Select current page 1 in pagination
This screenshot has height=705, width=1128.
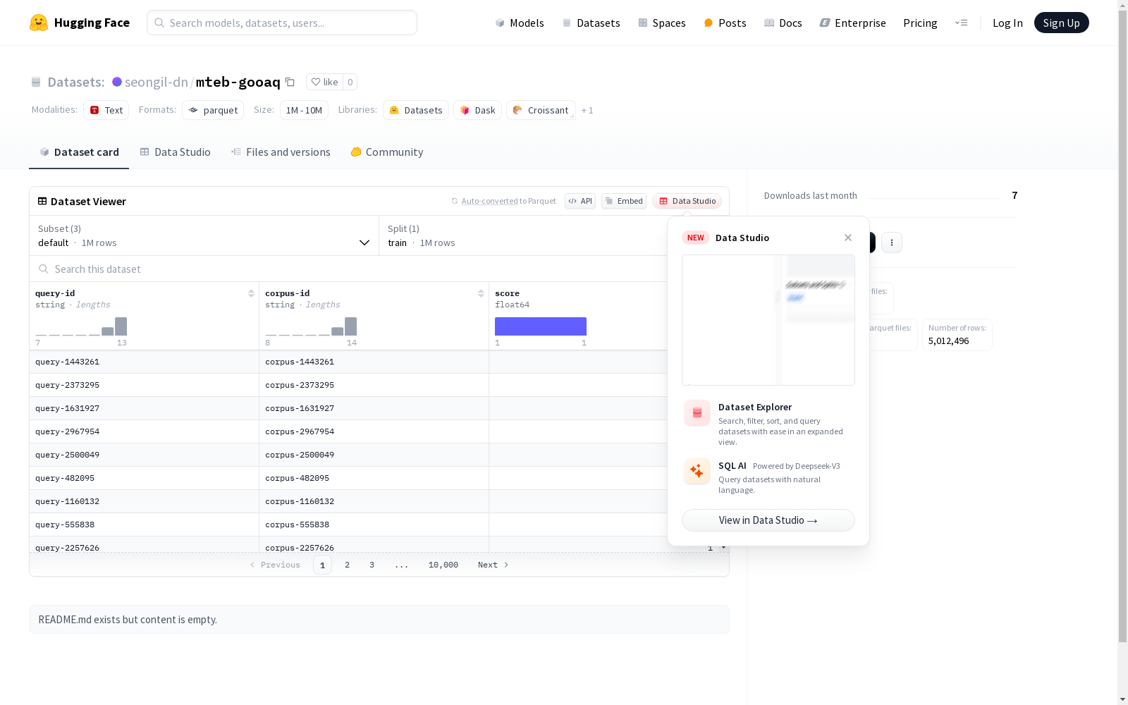coord(322,565)
